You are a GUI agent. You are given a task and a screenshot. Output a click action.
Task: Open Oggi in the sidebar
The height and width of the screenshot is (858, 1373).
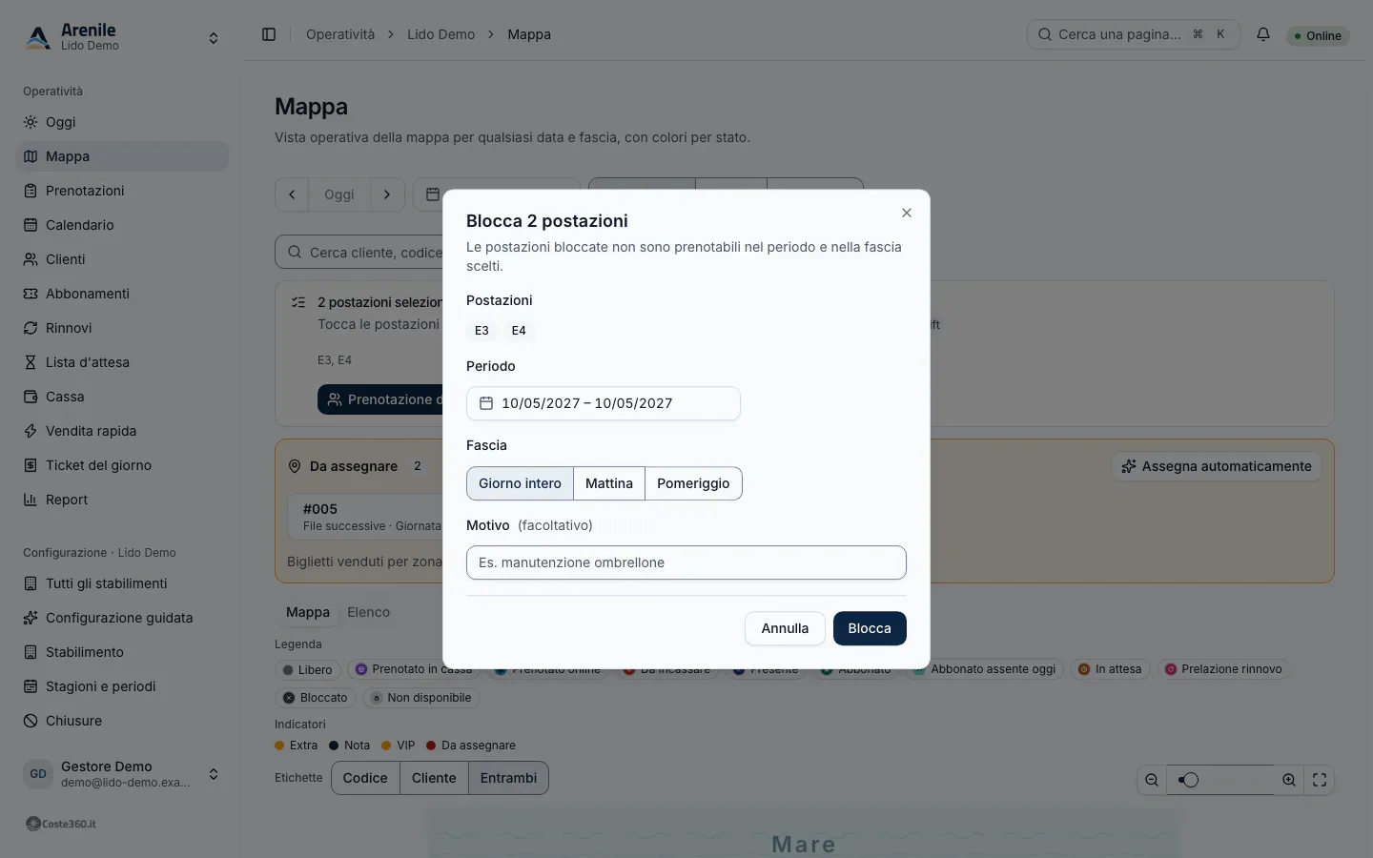coord(122,122)
